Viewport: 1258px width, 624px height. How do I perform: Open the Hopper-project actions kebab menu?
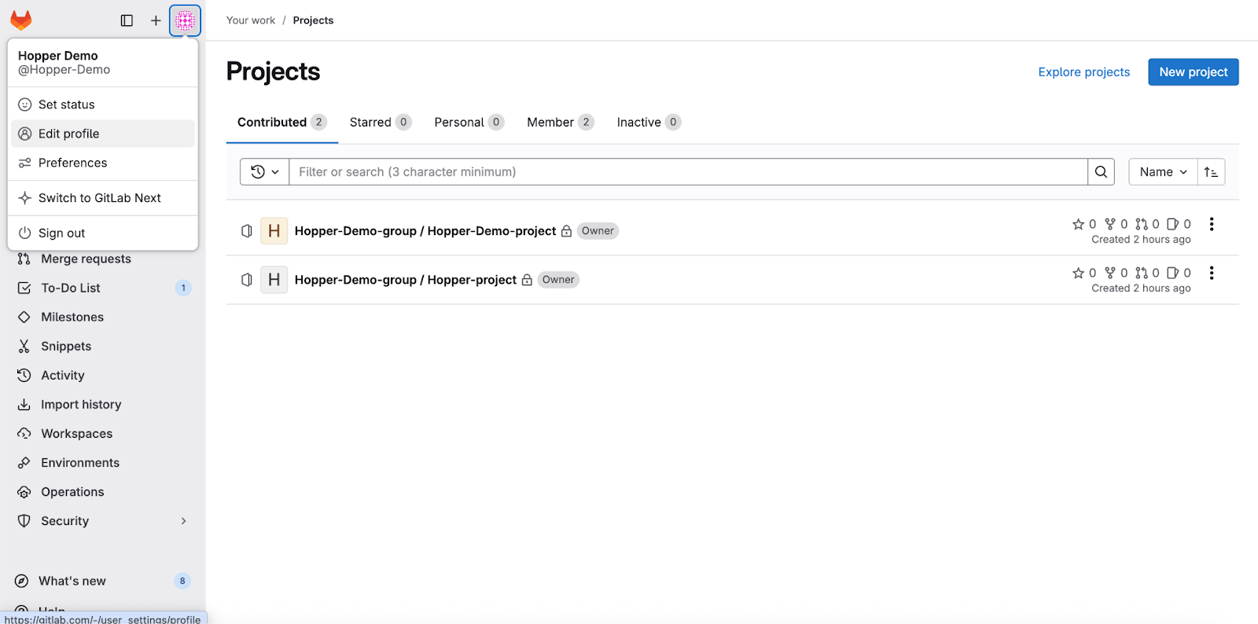(1212, 273)
